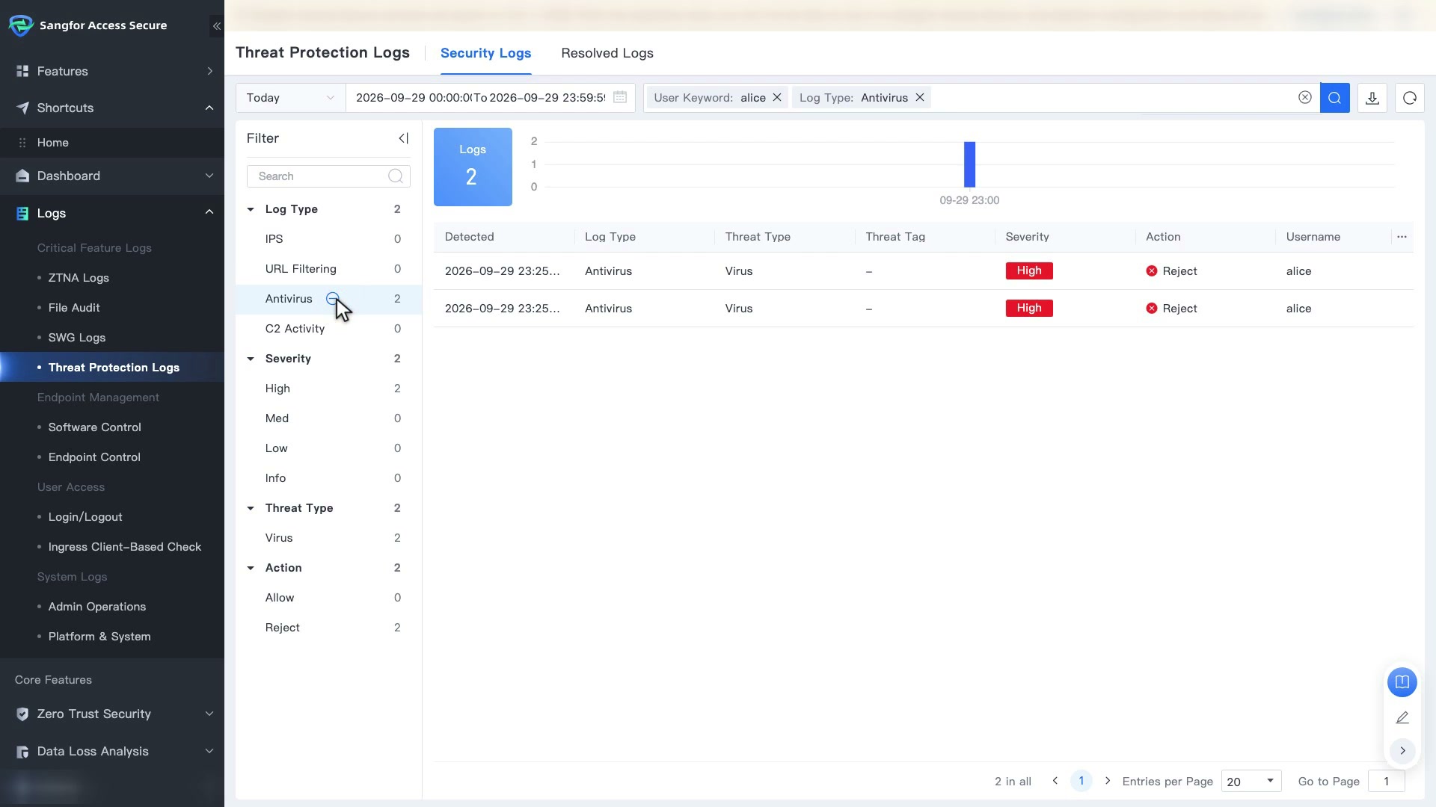The image size is (1436, 807).
Task: Collapse the Shortcuts section chevron
Action: [209, 108]
